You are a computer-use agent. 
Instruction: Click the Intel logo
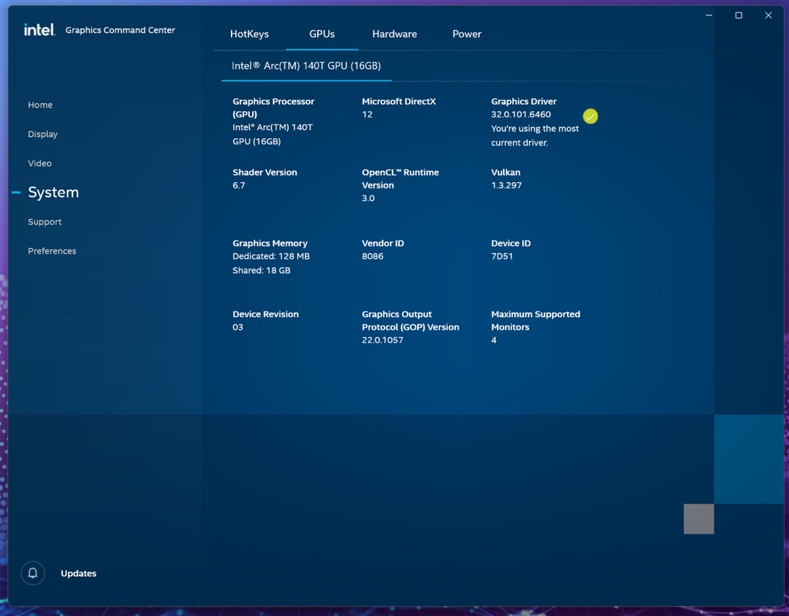tap(39, 30)
